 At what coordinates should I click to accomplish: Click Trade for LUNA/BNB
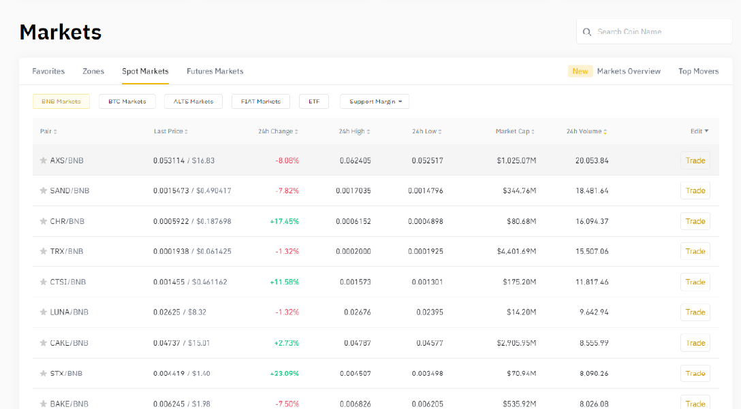click(x=695, y=312)
